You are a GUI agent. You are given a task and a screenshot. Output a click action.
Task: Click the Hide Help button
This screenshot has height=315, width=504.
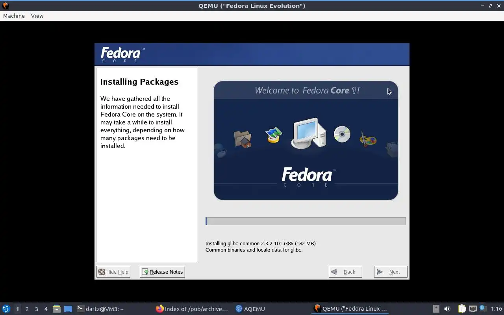click(x=113, y=272)
